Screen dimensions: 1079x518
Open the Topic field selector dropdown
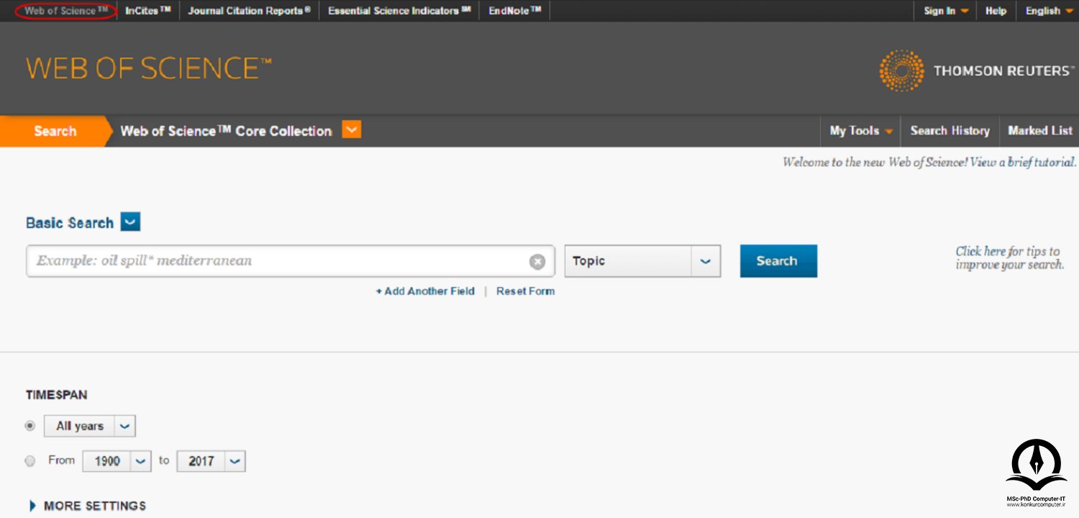pyautogui.click(x=642, y=261)
